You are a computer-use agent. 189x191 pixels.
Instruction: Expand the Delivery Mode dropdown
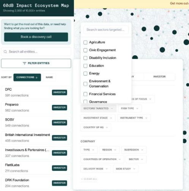pyautogui.click(x=96, y=169)
